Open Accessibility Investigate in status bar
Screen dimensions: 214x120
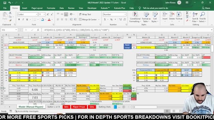pyautogui.click(x=27, y=111)
